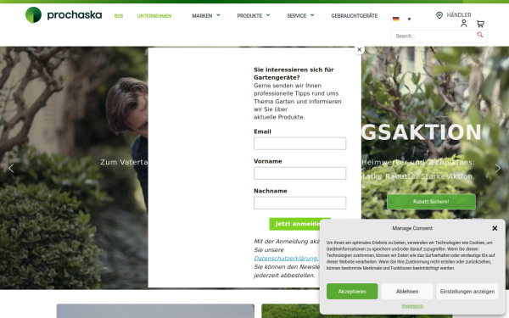Open the user account icon
This screenshot has width=509, height=318.
pos(463,24)
